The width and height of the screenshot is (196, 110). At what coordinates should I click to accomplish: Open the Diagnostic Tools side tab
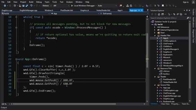(193, 36)
